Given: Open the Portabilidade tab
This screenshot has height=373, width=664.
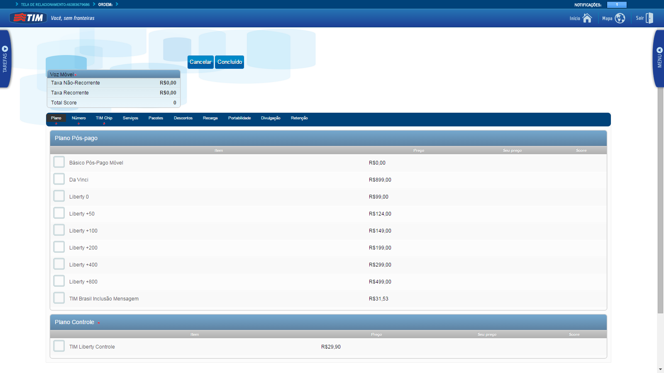Looking at the screenshot, I should click(x=239, y=118).
